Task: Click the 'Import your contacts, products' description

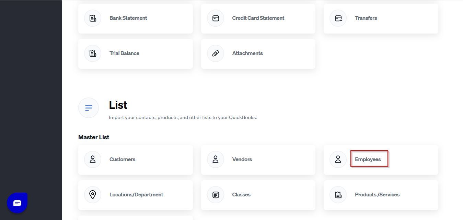Action: [183, 117]
